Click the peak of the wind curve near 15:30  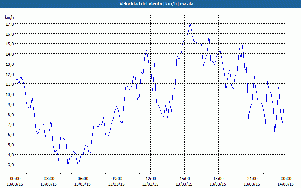[x=190, y=23]
